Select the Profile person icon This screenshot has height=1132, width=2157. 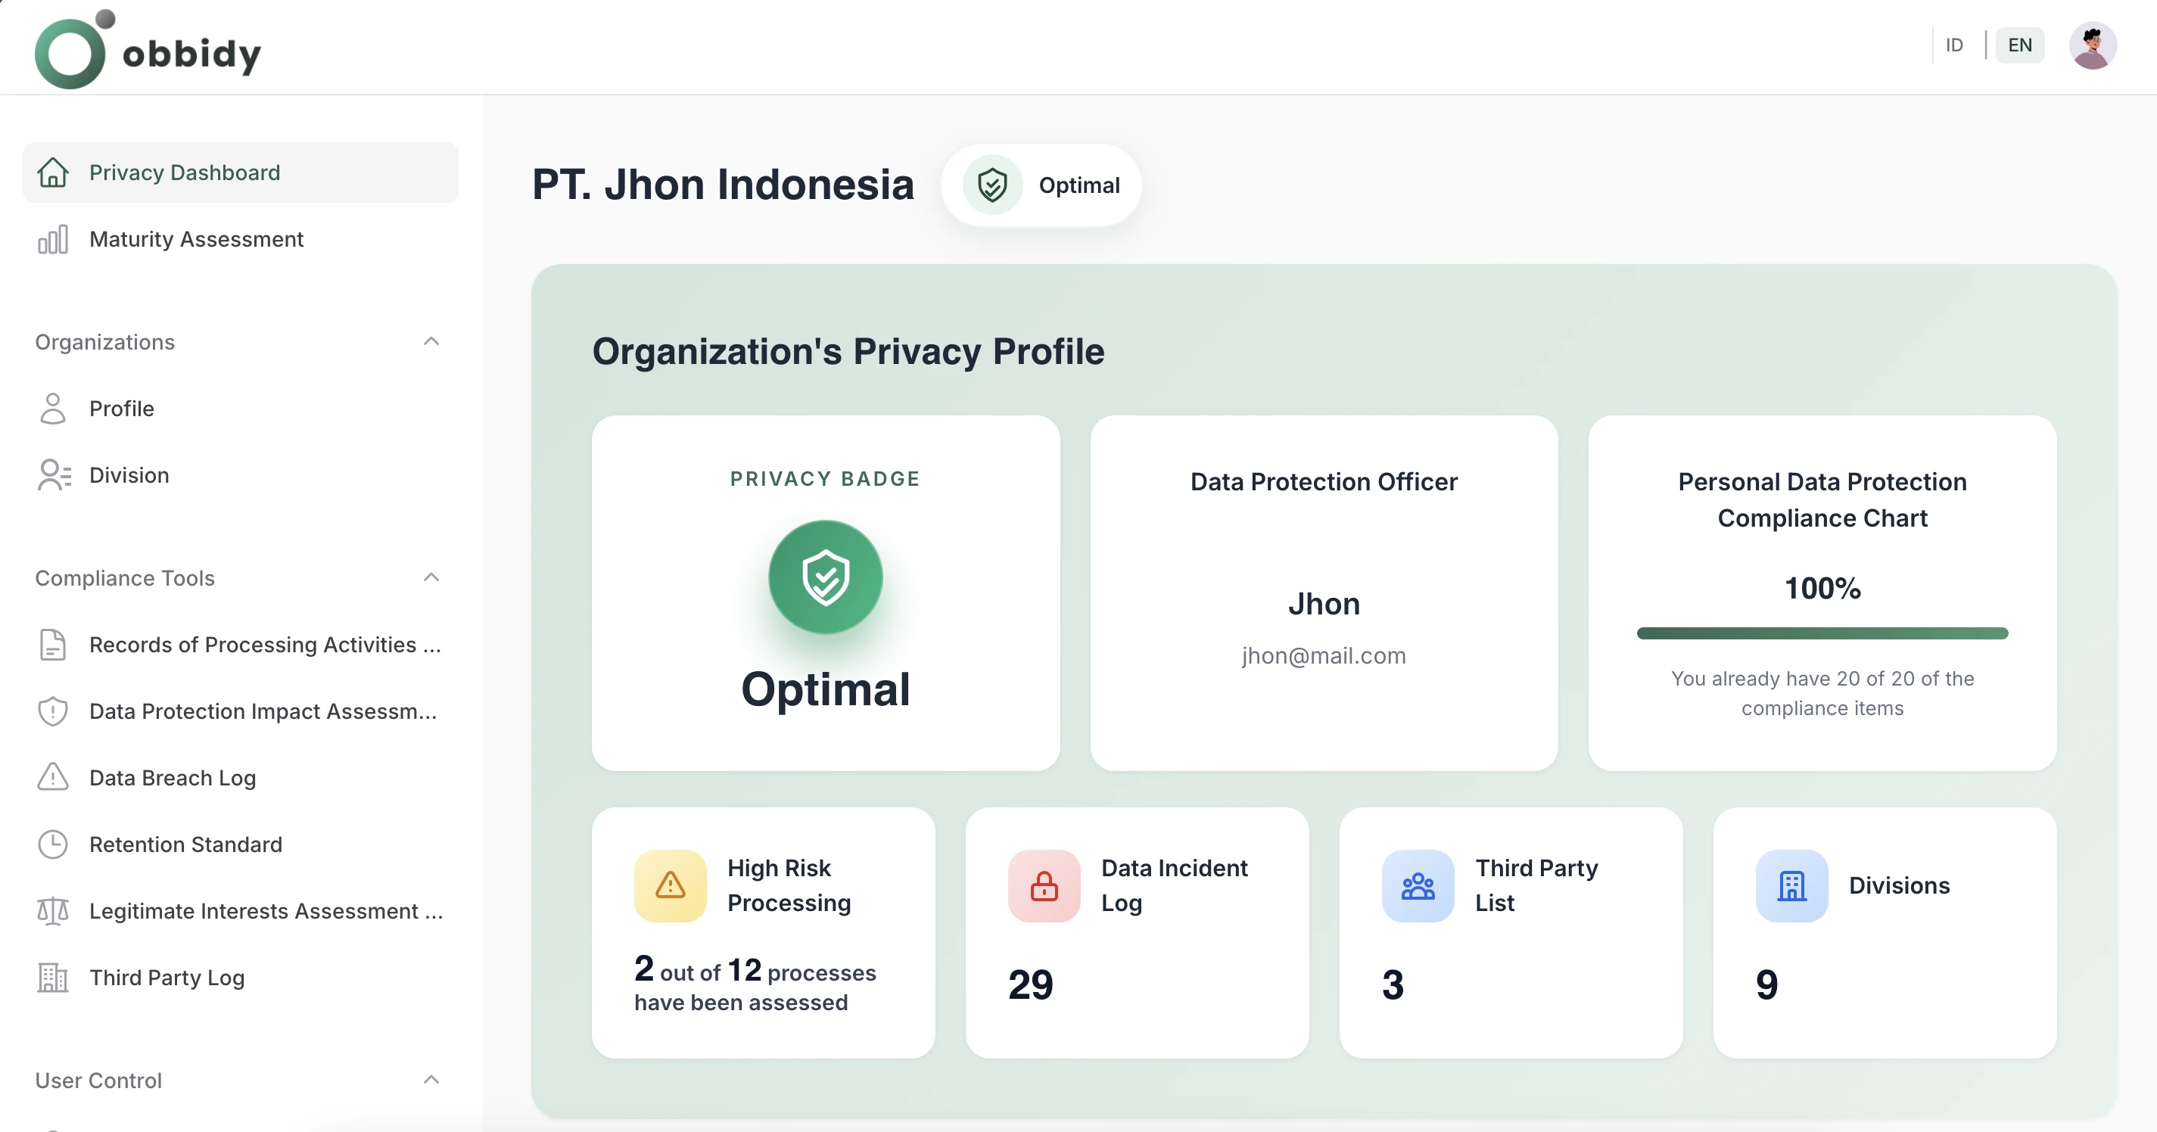(54, 409)
